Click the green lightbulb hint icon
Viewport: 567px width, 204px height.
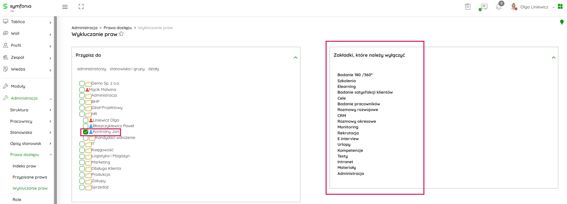pyautogui.click(x=562, y=22)
